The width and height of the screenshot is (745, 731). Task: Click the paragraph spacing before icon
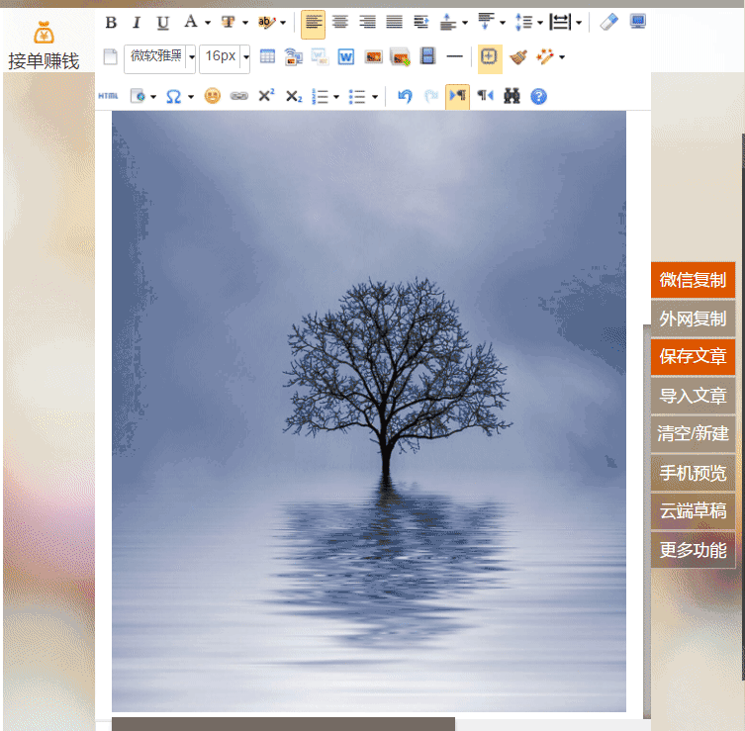point(448,22)
